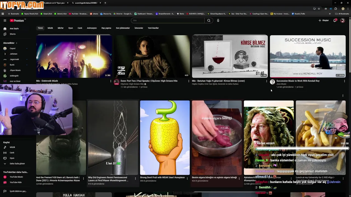The width and height of the screenshot is (351, 197).
Task: Open Jahistan channel in subscriptions list
Action: point(13,54)
